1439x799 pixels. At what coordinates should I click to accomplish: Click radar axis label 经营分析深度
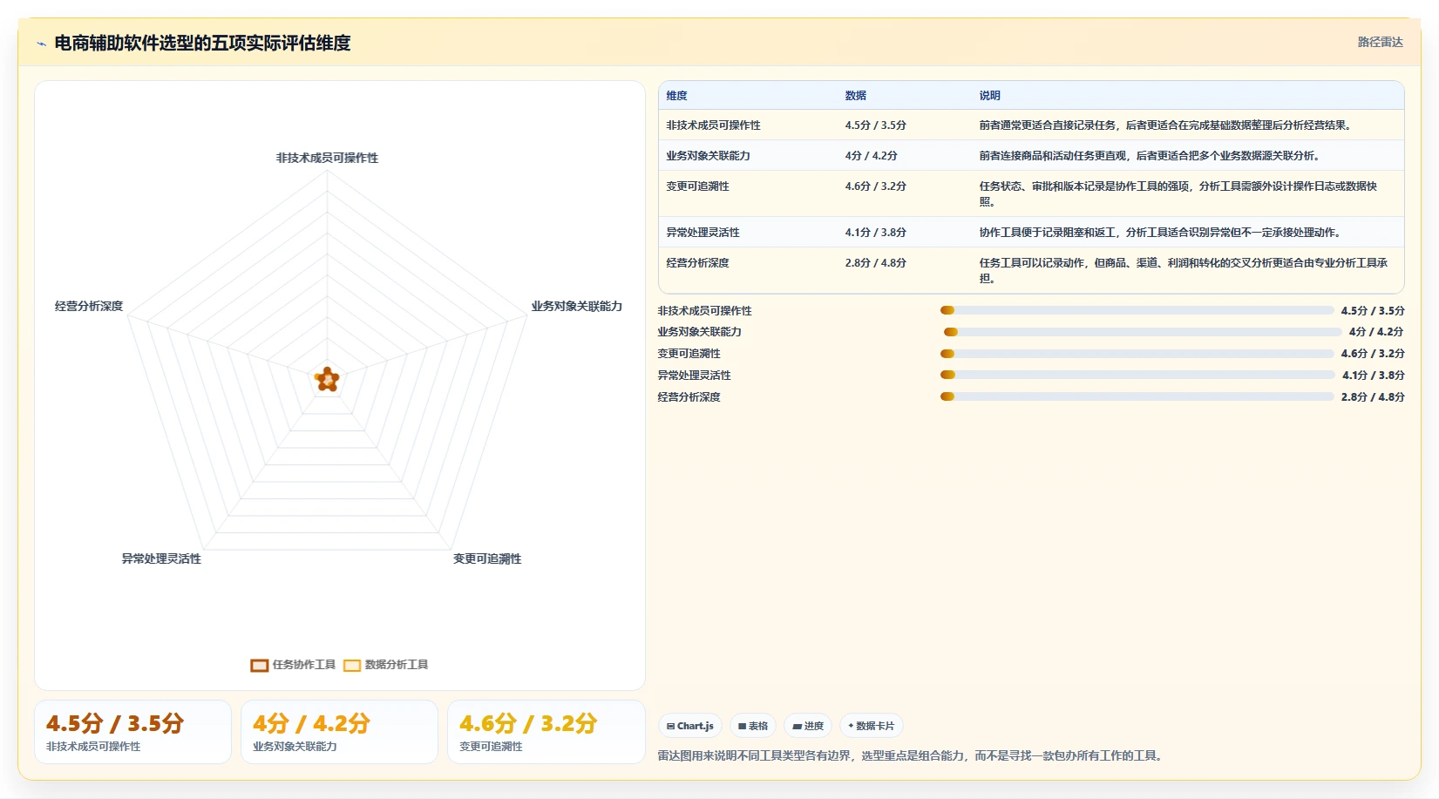tap(89, 306)
